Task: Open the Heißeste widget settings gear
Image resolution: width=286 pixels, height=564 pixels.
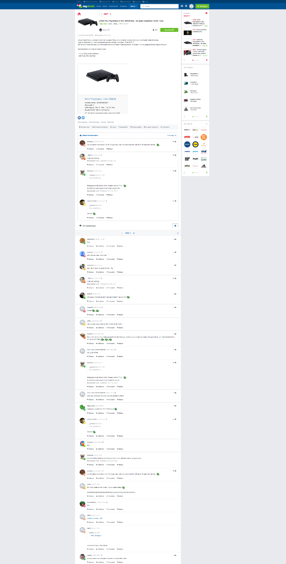Action: pos(206,13)
